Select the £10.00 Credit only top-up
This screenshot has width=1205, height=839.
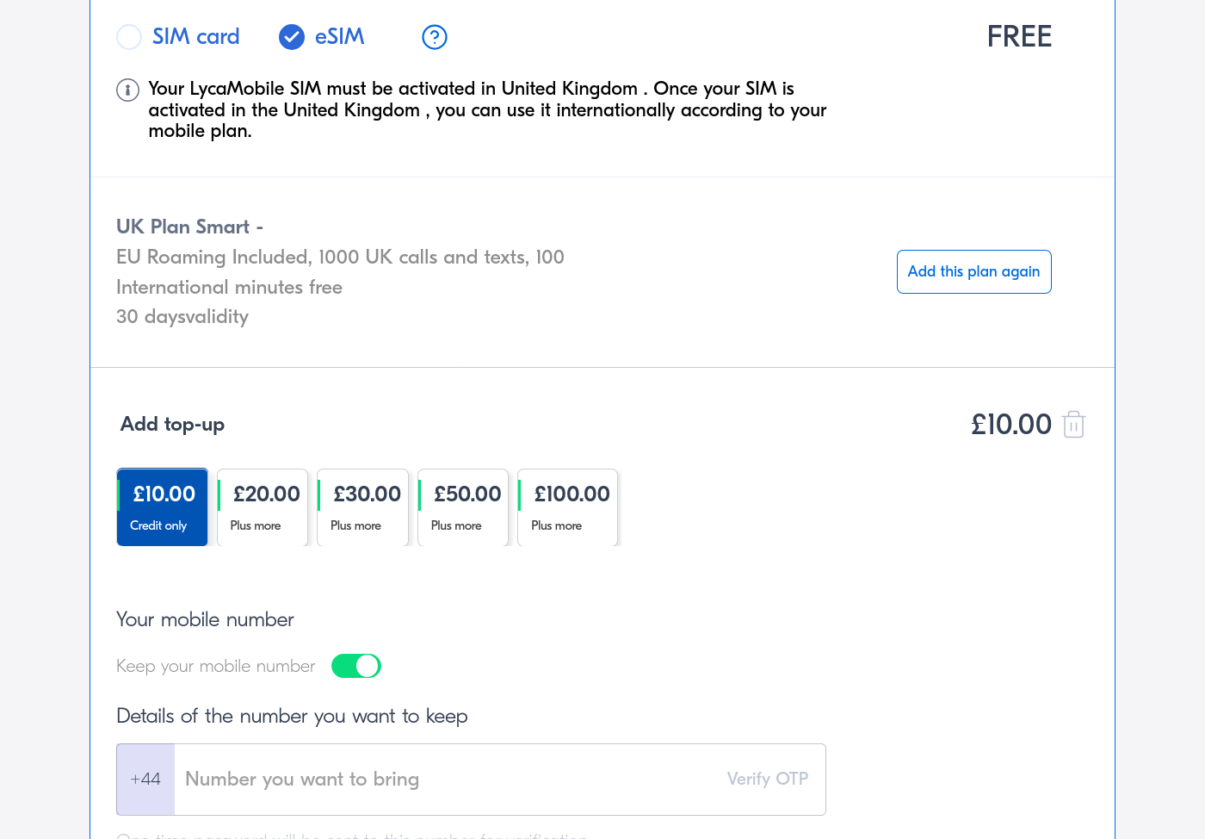162,507
